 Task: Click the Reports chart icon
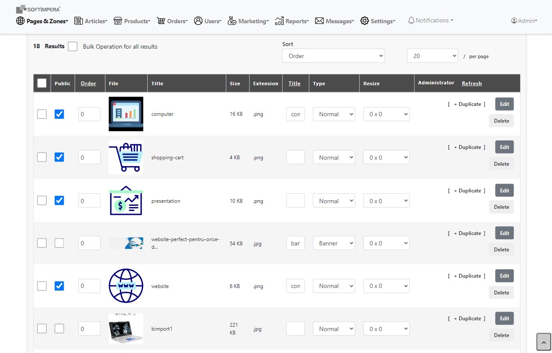pyautogui.click(x=279, y=21)
